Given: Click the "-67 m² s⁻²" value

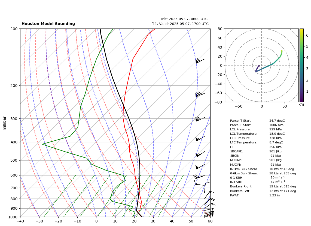Looking at the screenshot, I should [277, 182].
